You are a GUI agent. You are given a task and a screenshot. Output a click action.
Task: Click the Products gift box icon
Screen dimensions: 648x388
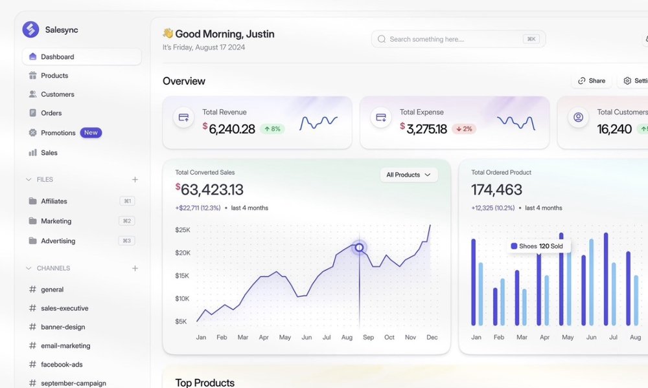coord(32,76)
